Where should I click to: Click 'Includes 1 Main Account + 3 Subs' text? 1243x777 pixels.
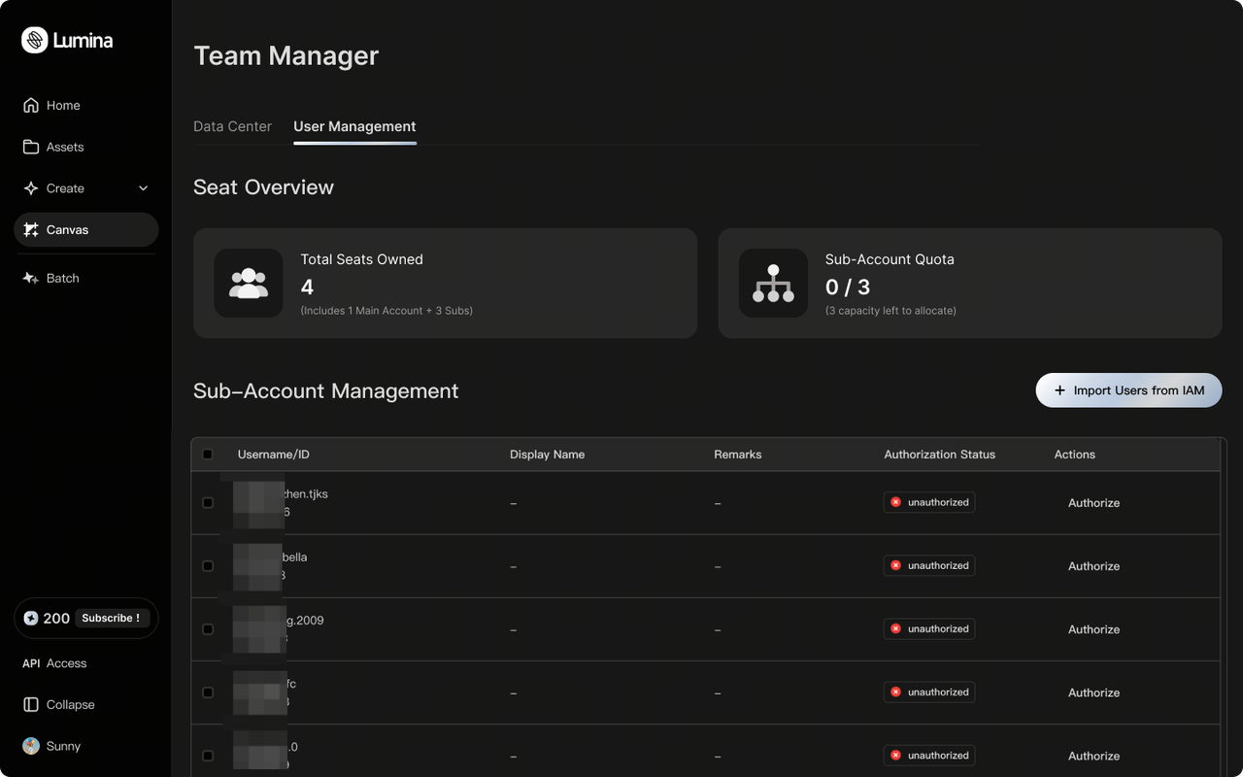pos(386,311)
